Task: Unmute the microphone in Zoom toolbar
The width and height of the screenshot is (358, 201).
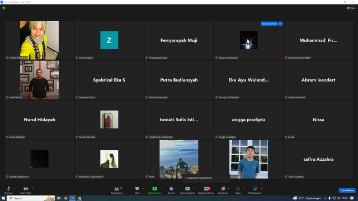Action: point(8,190)
